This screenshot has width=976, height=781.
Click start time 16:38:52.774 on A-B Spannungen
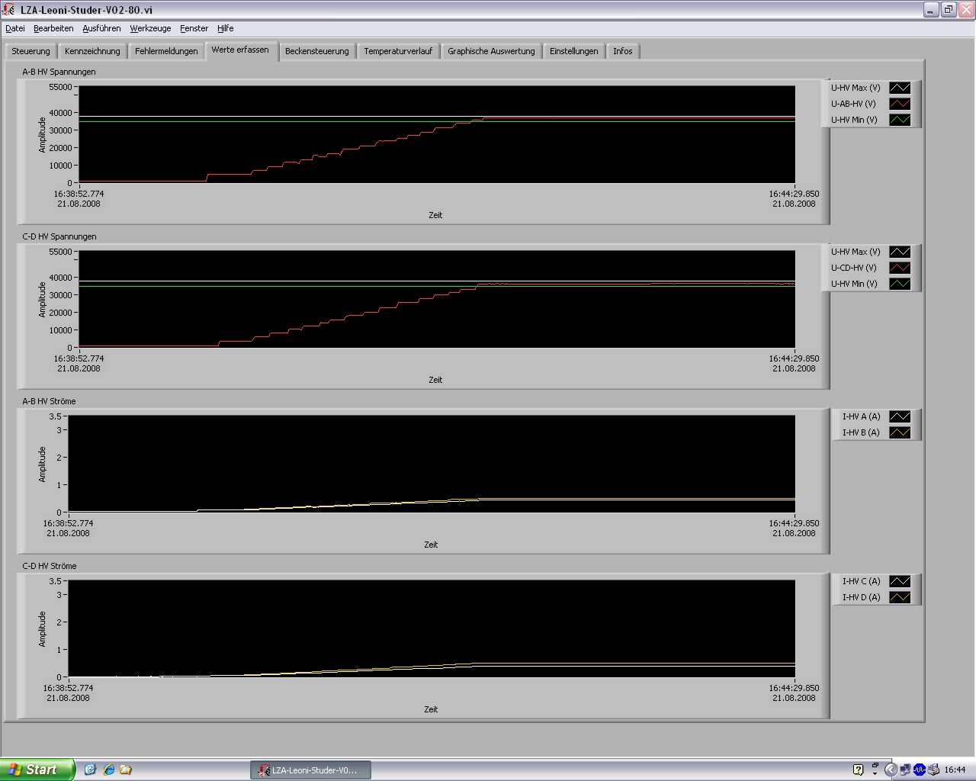click(x=79, y=194)
